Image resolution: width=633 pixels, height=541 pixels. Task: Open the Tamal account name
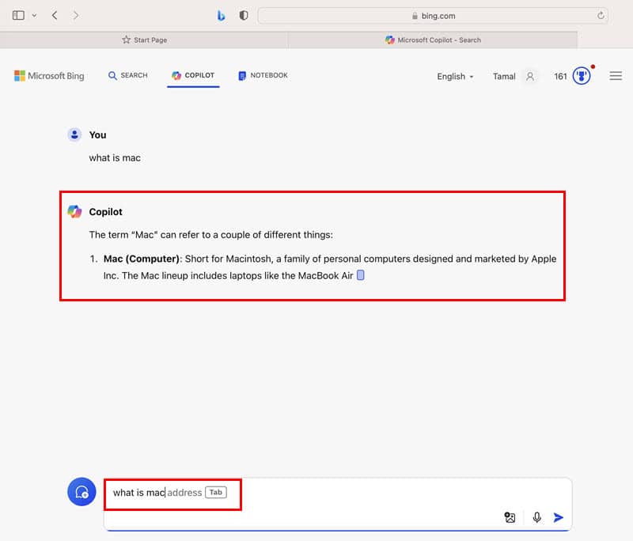pos(504,76)
